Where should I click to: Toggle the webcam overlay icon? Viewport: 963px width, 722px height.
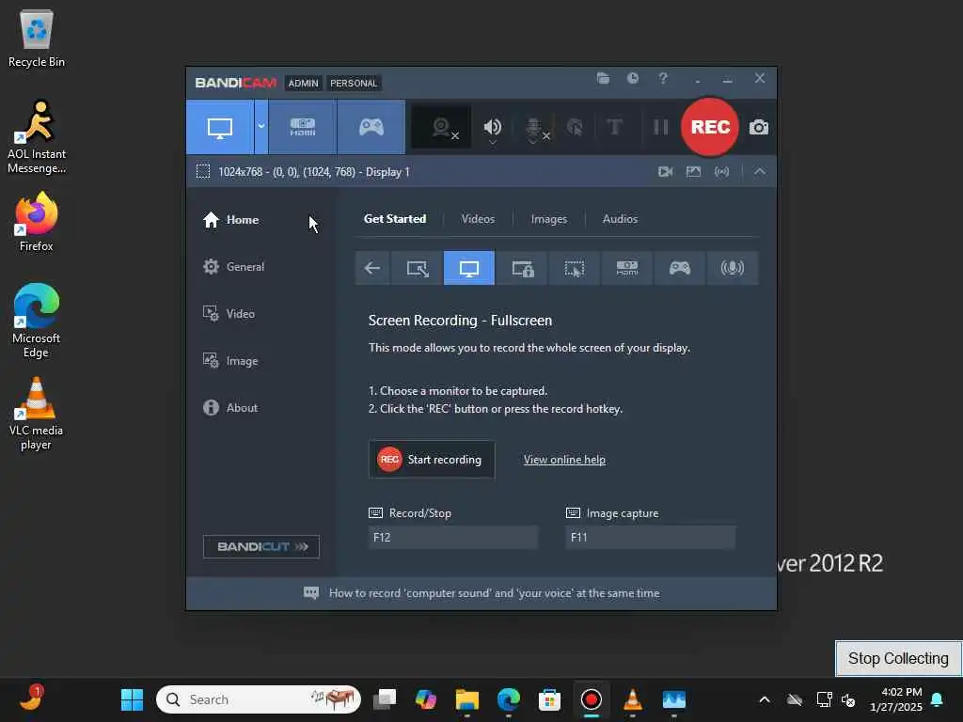pos(441,127)
